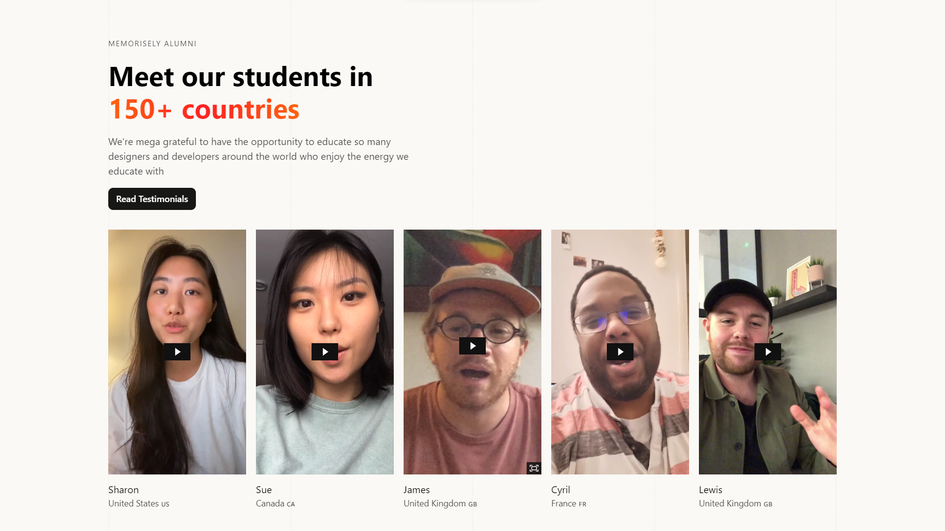Click Lewis's name below his video
945x531 pixels.
pos(711,490)
